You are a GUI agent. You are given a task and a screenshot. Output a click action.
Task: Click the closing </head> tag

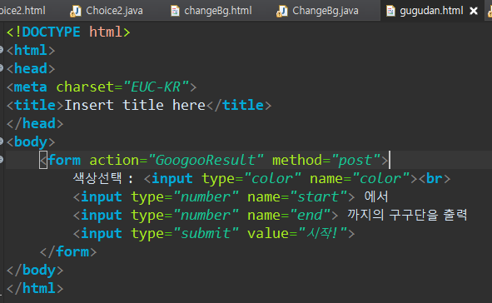coord(35,123)
